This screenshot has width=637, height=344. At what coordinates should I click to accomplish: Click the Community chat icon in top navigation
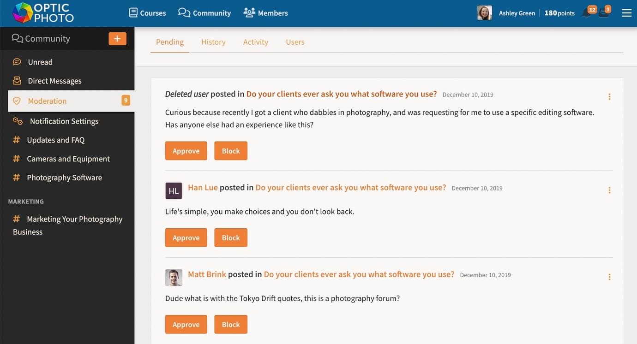coord(184,12)
